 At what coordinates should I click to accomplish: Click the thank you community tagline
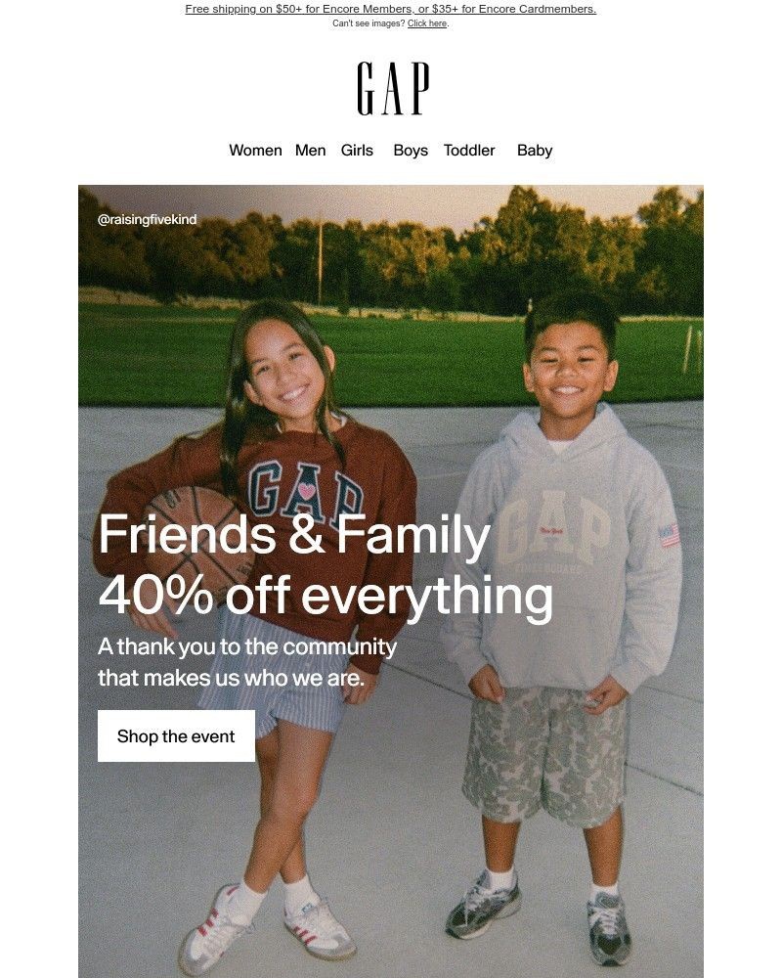coord(247,662)
